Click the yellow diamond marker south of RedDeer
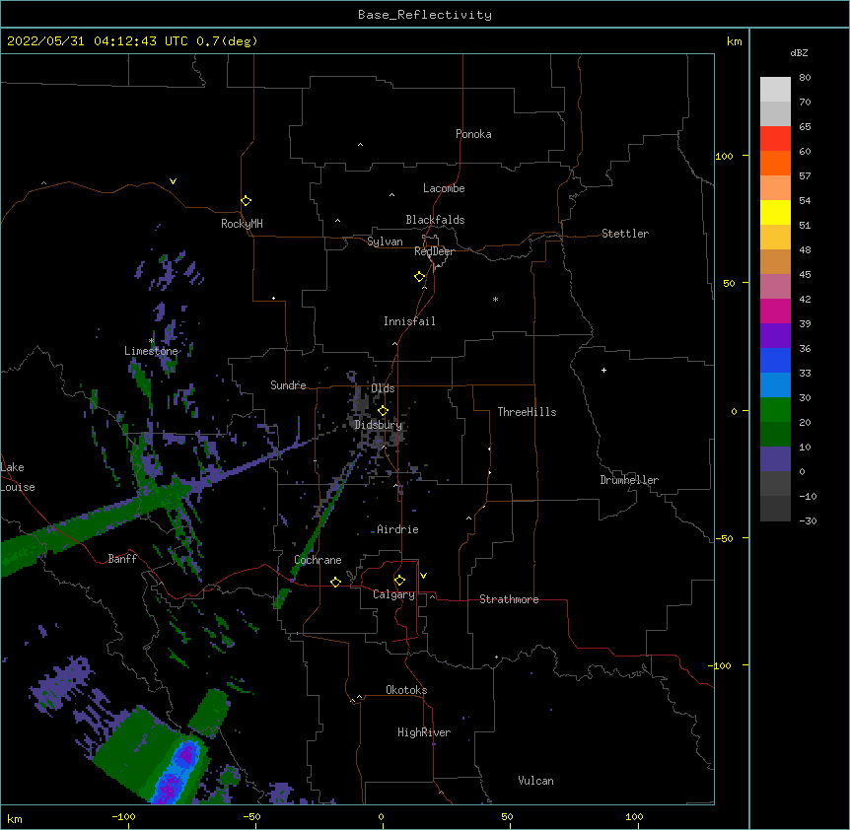The width and height of the screenshot is (850, 830). pyautogui.click(x=419, y=277)
